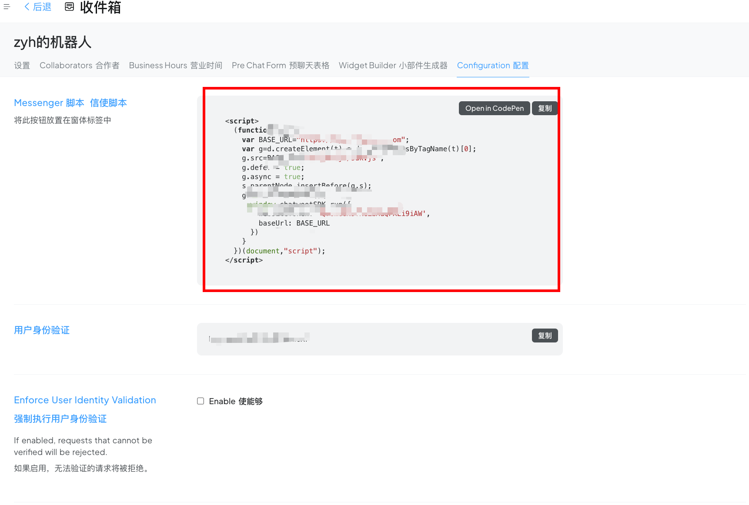Click the 将此按钮放置在窗体标签中 description
This screenshot has width=749, height=505.
click(x=63, y=120)
